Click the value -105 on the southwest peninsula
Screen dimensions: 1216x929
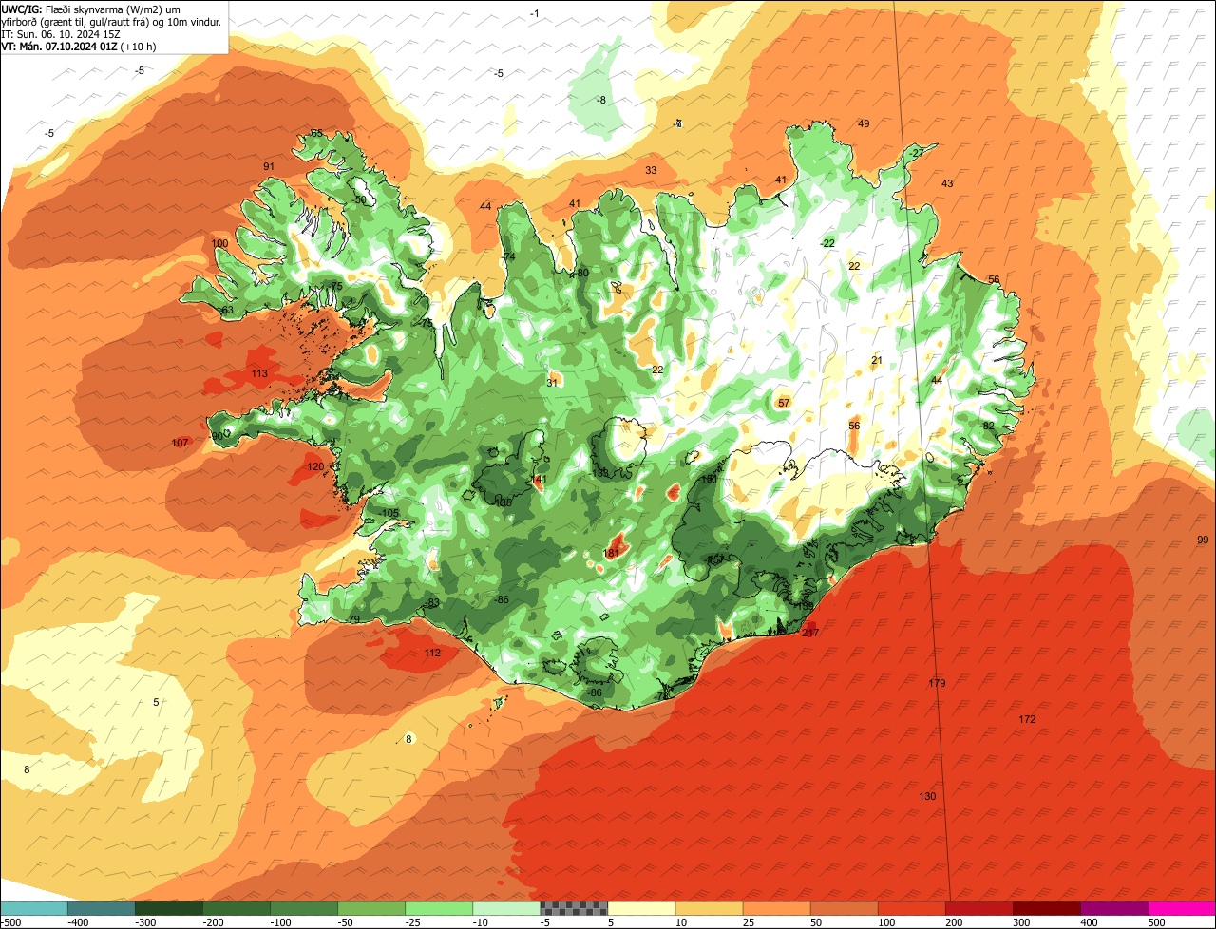(389, 513)
